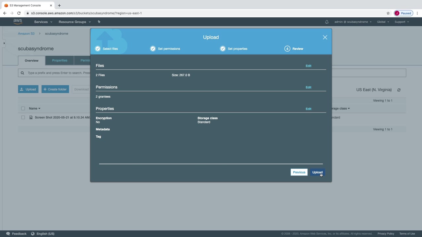Bookmark this page with the star icon
Viewport: 422px width, 237px height.
coord(388,13)
